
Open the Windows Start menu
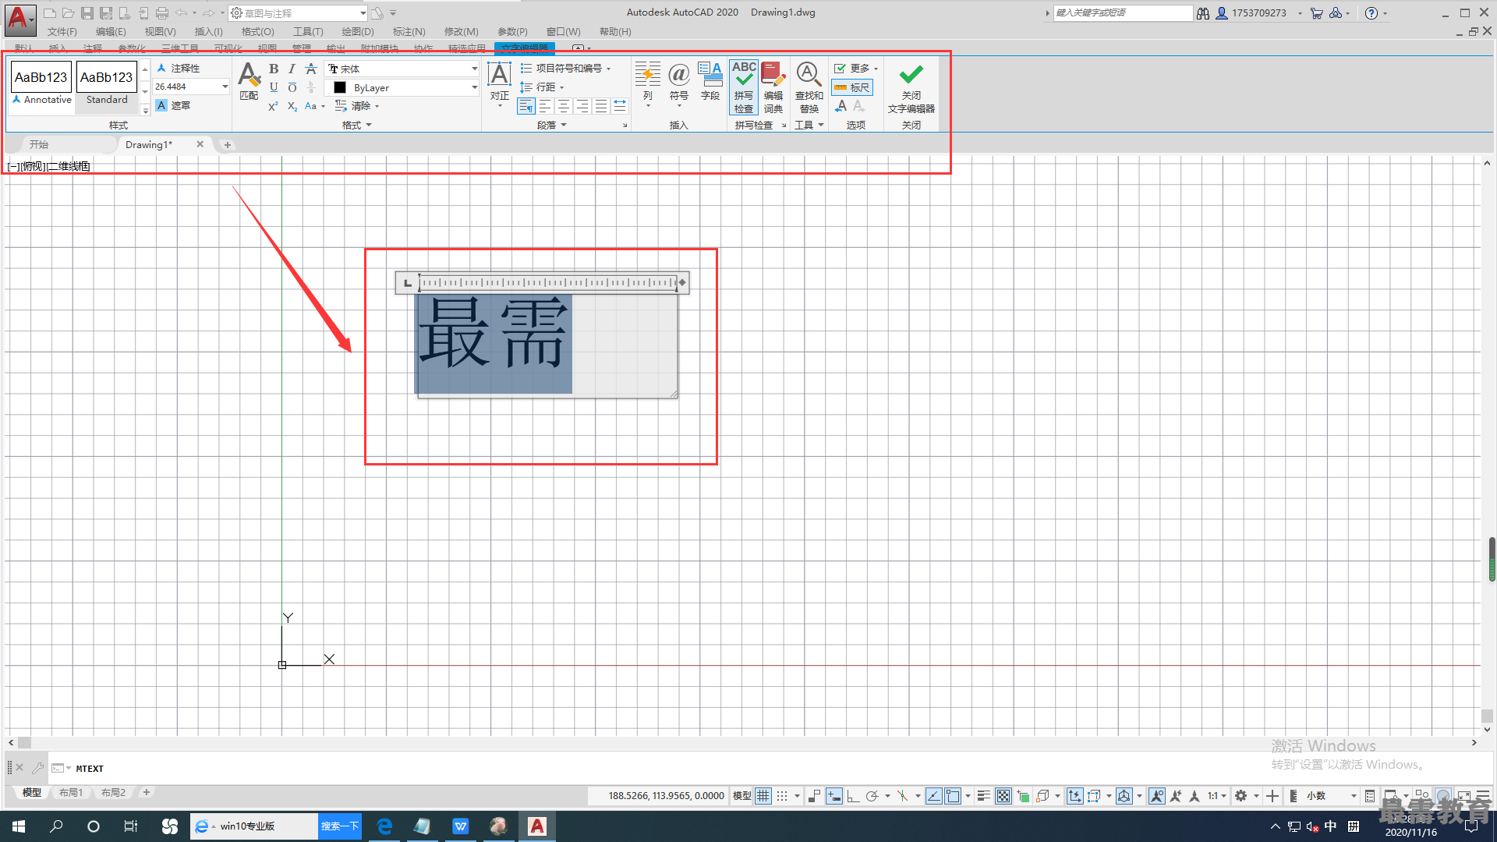point(19,826)
